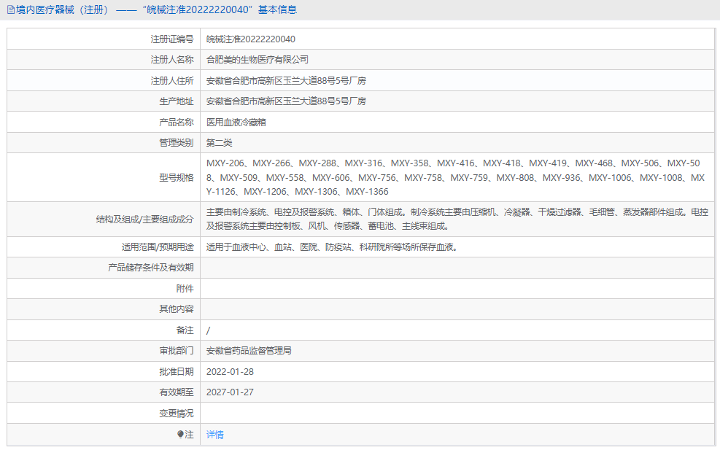
Task: Click the 备注 value showing a slash
Action: tap(209, 330)
